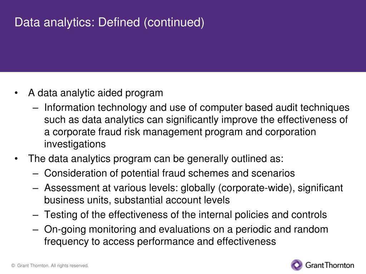Click the Grant Thornton swirl logo icon
Viewport: 366px width, 274px height.
coord(297,265)
